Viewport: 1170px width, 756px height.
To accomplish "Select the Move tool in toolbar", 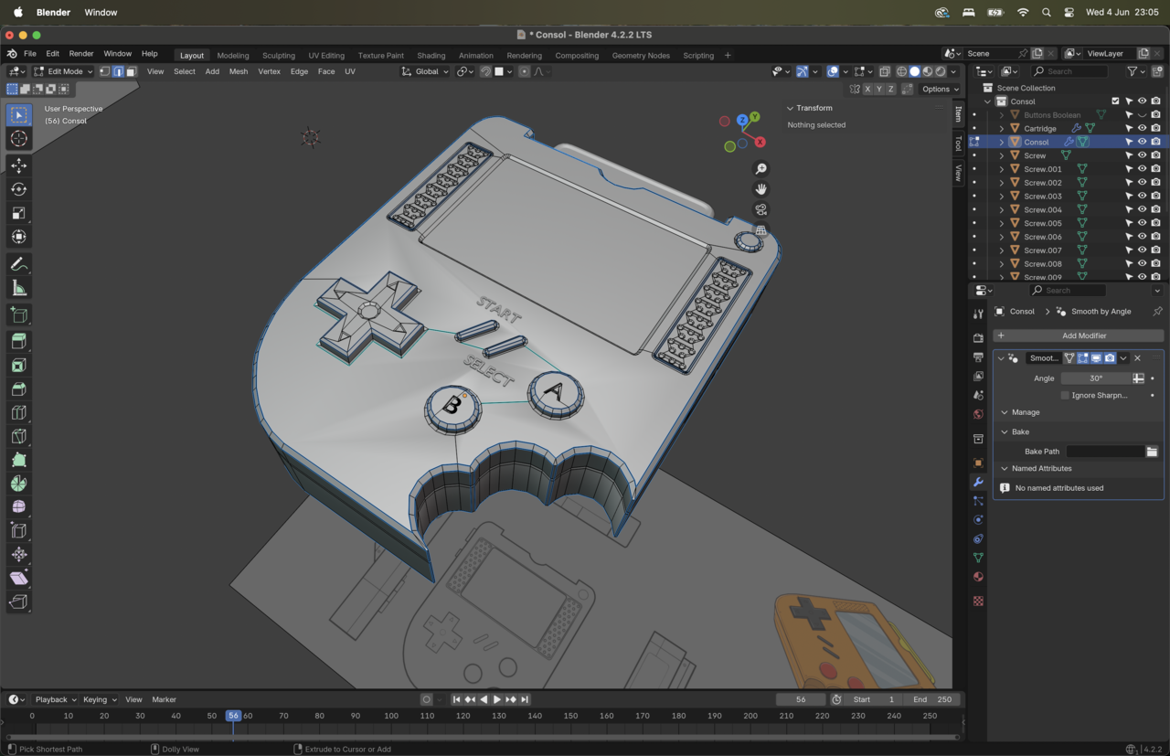I will click(x=18, y=165).
